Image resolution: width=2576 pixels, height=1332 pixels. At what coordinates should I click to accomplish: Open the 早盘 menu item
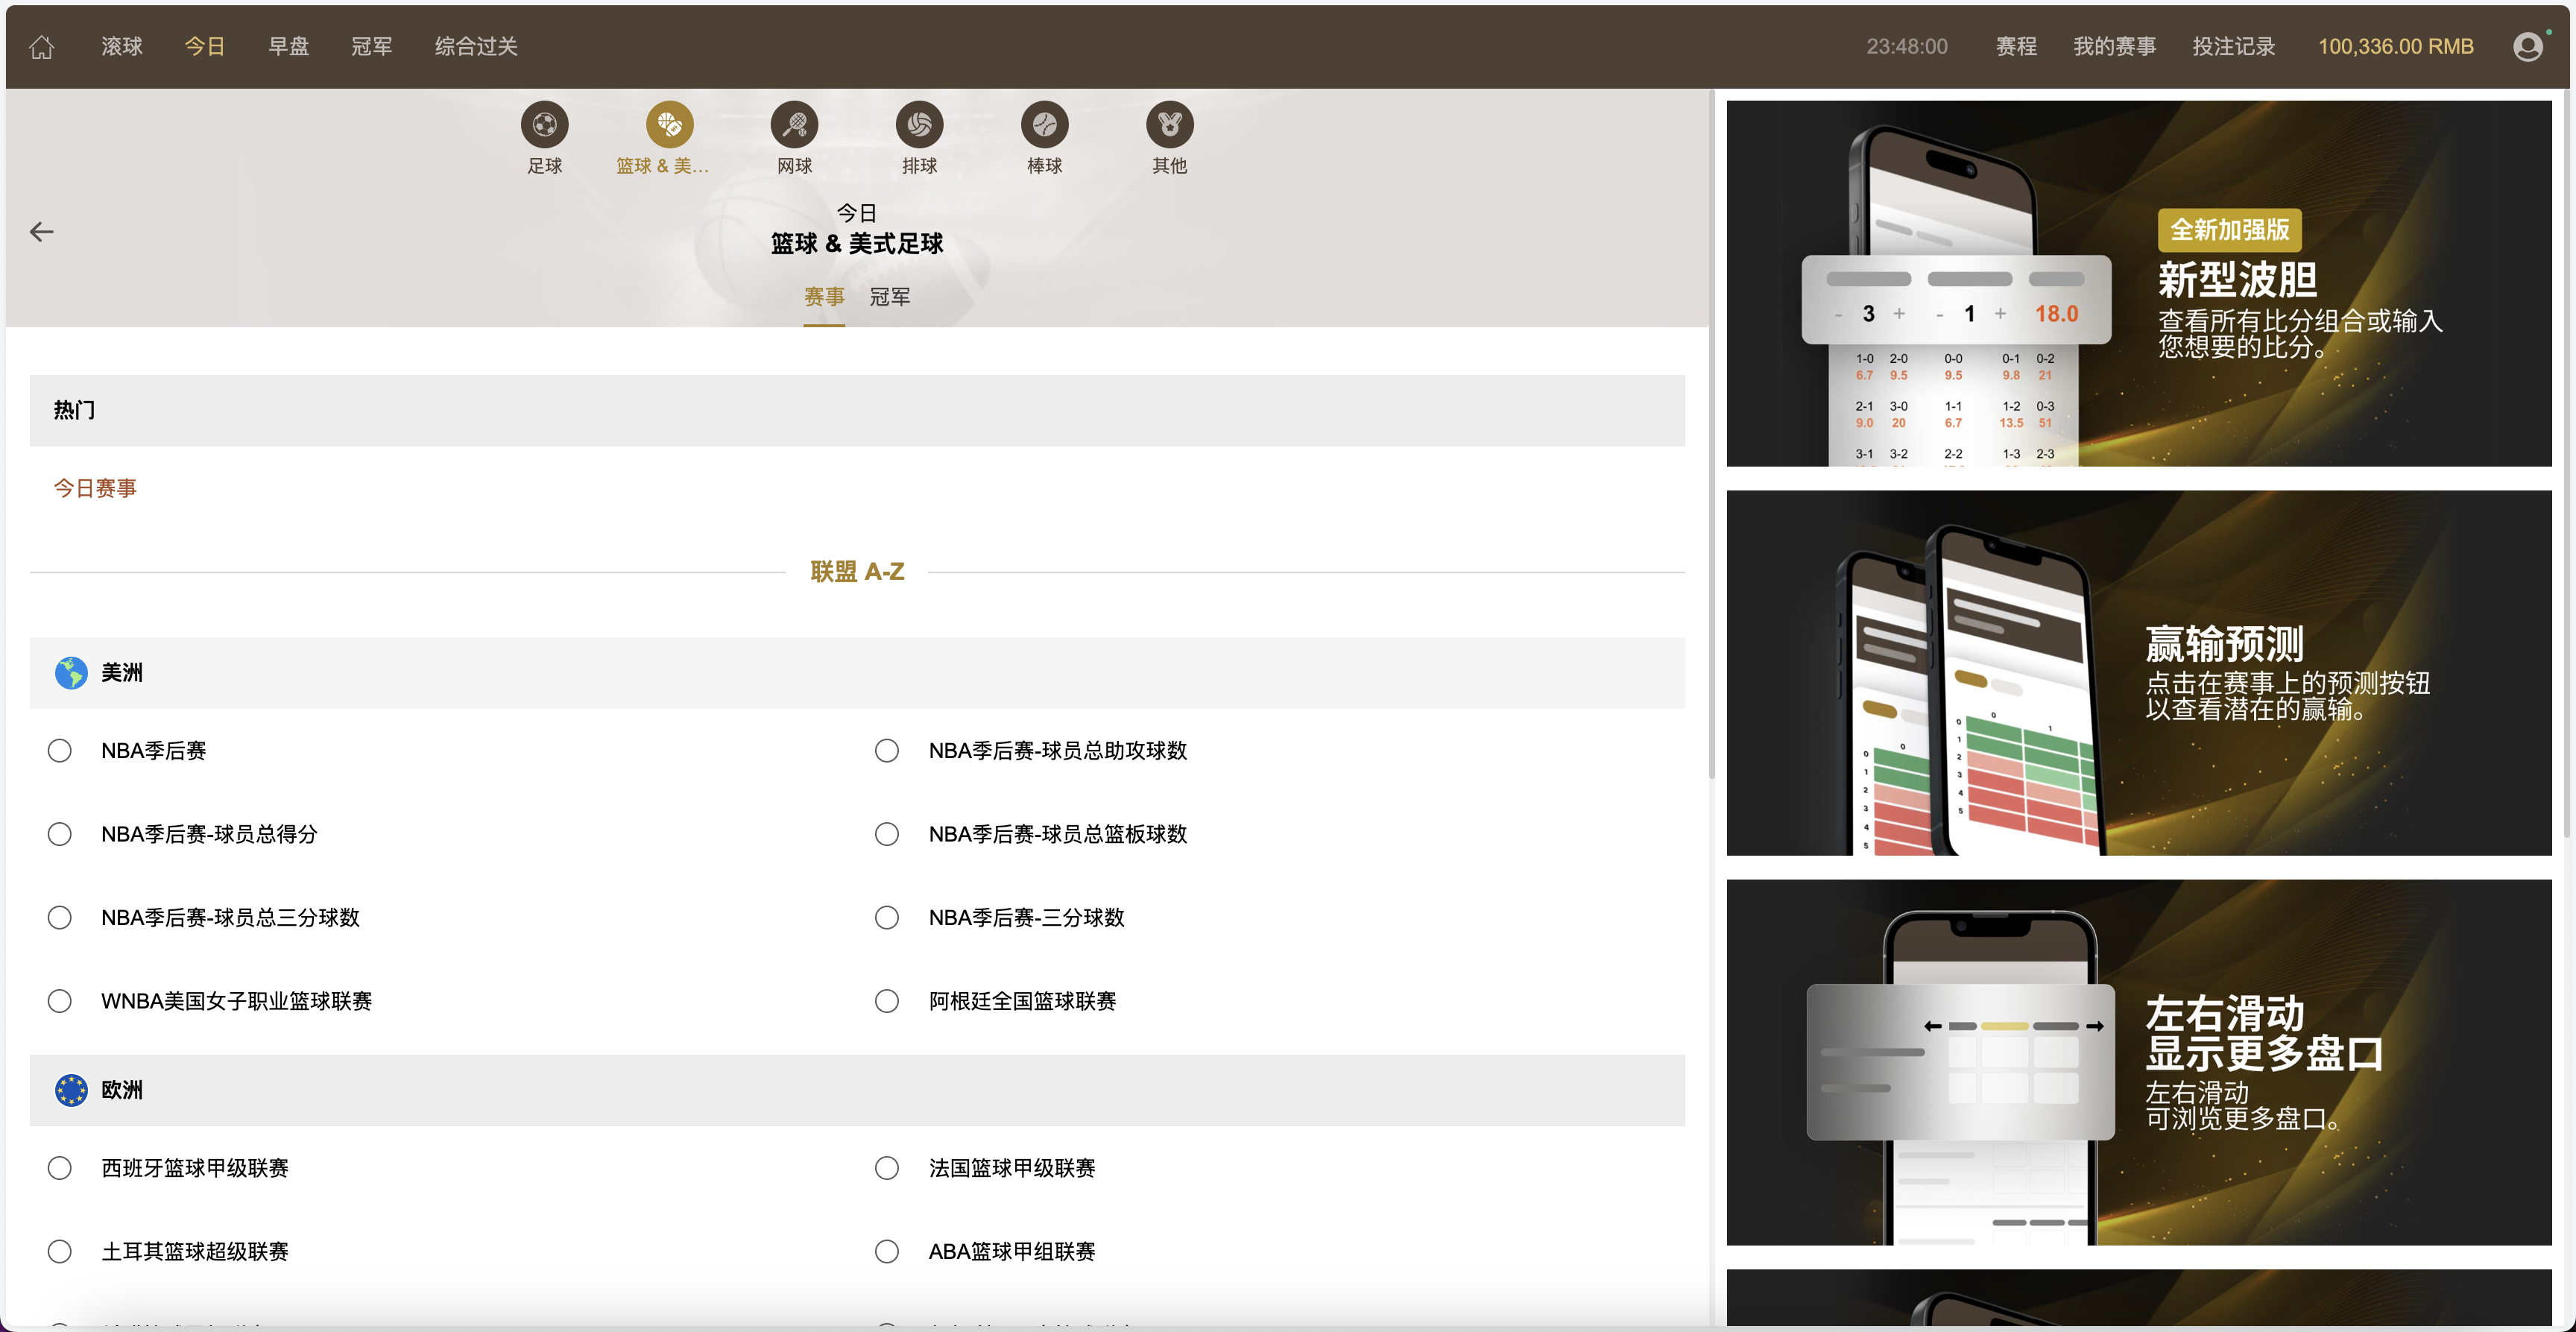[x=288, y=46]
